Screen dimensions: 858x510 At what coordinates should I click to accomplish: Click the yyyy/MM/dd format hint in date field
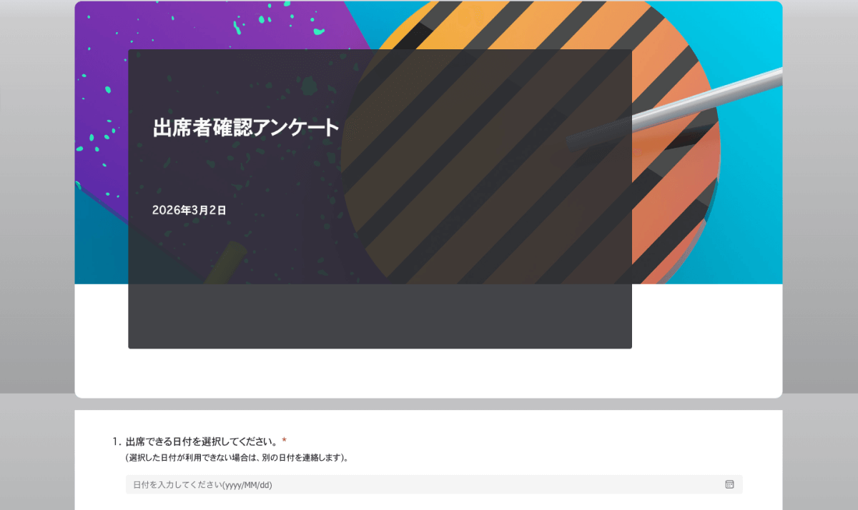[247, 485]
